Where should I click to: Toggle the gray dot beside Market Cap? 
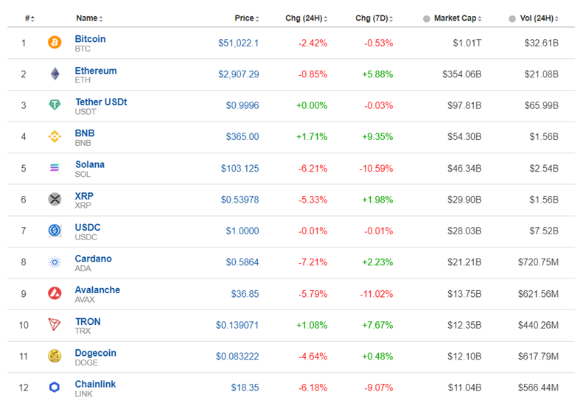426,18
